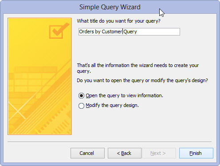Click the 'Simple Query Wizard' title bar text

pos(110,7)
